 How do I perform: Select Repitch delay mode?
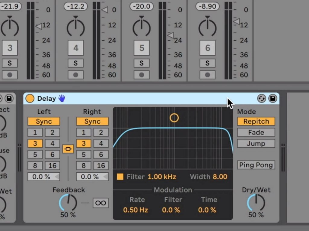(256, 122)
